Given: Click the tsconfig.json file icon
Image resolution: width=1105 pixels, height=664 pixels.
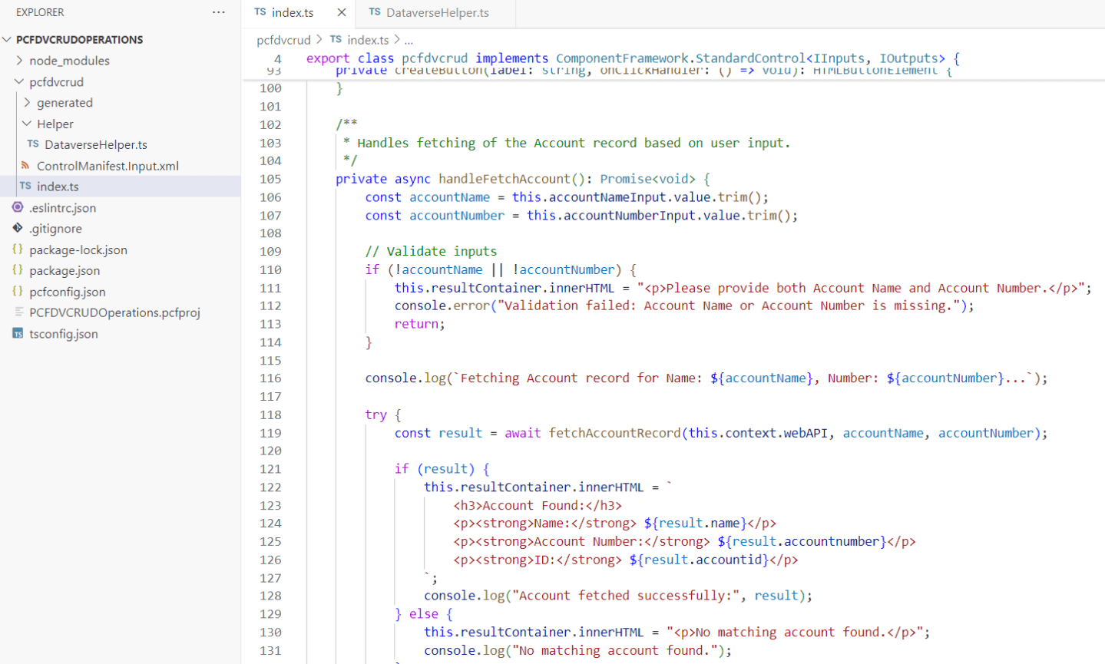Looking at the screenshot, I should [17, 334].
